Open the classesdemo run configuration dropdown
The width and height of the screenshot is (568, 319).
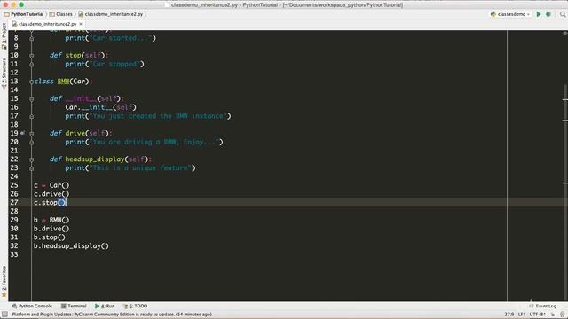pyautogui.click(x=510, y=14)
